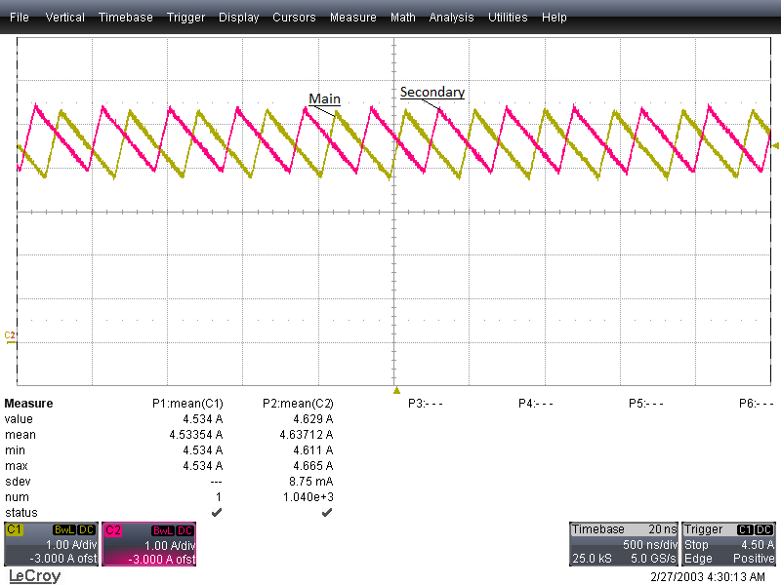The image size is (781, 585).
Task: Open the Math menu
Action: tap(403, 17)
